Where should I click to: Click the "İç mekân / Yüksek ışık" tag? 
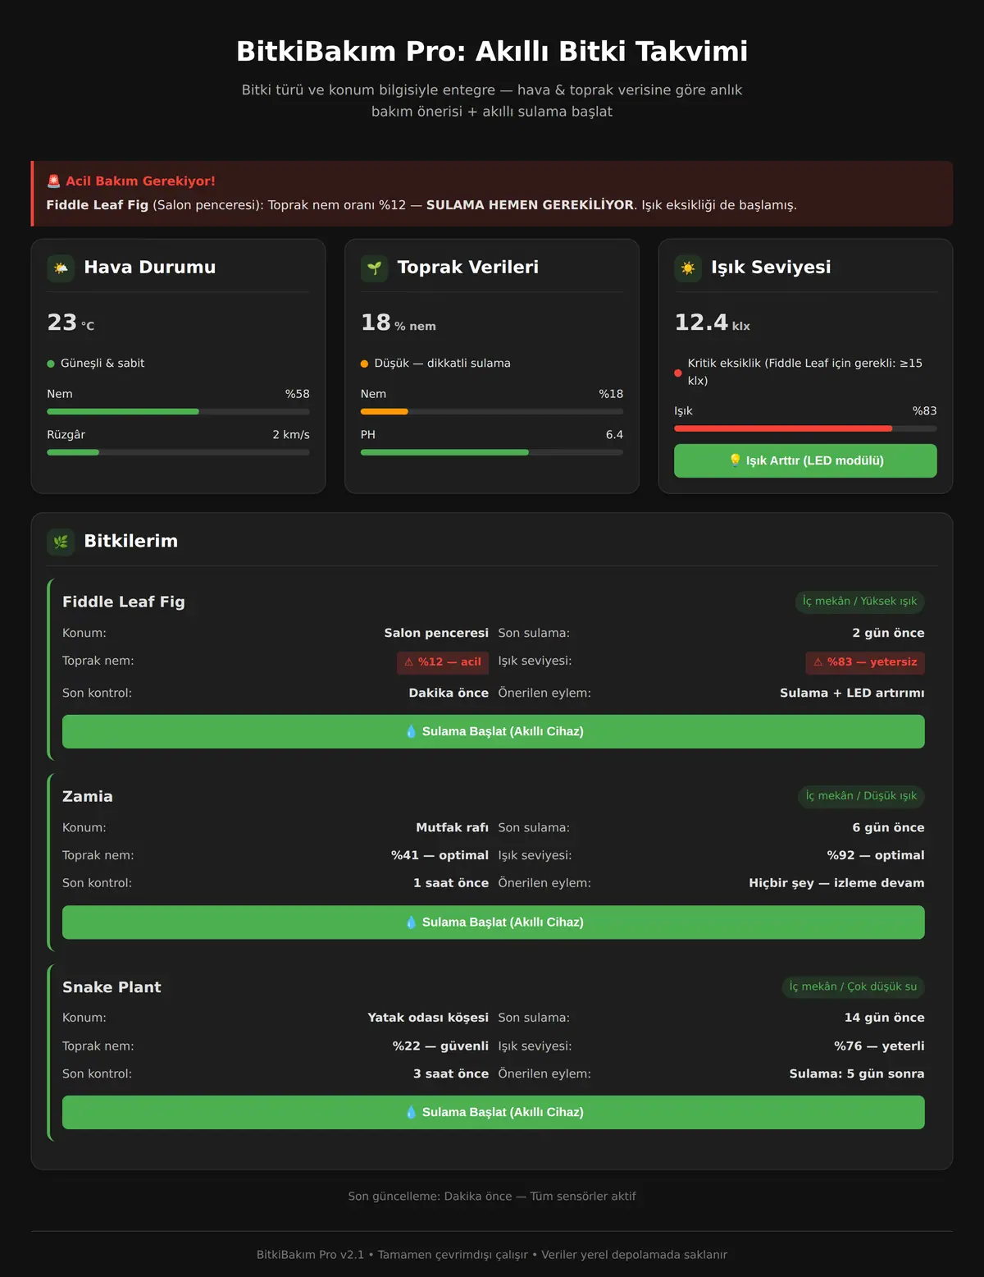pyautogui.click(x=859, y=602)
